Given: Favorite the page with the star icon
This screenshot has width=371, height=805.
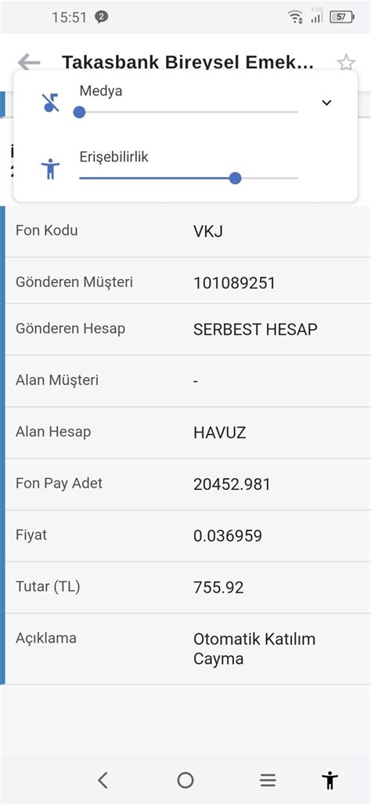Looking at the screenshot, I should tap(346, 63).
